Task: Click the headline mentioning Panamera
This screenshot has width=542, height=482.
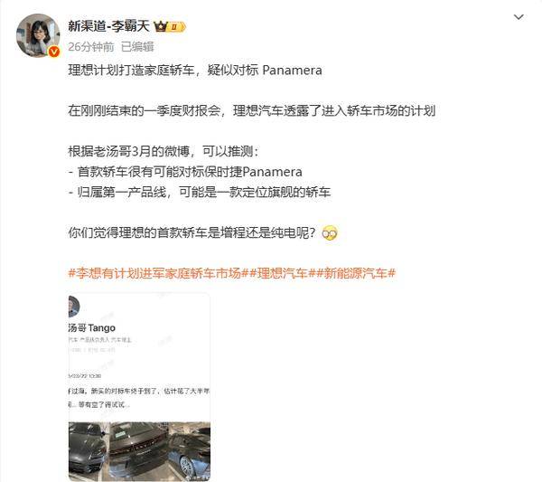Action: [x=195, y=71]
